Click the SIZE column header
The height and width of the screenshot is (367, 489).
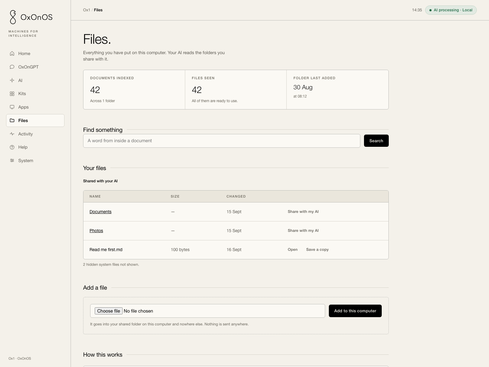175,196
